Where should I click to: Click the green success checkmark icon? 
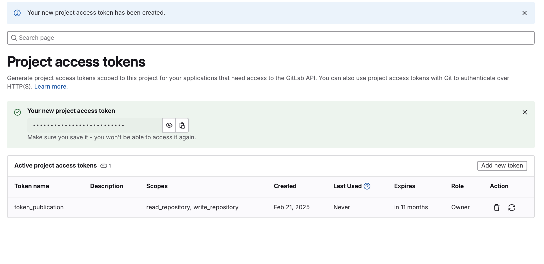pyautogui.click(x=17, y=112)
